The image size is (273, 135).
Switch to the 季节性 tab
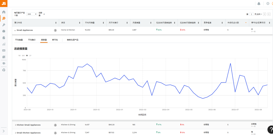tap(55, 40)
